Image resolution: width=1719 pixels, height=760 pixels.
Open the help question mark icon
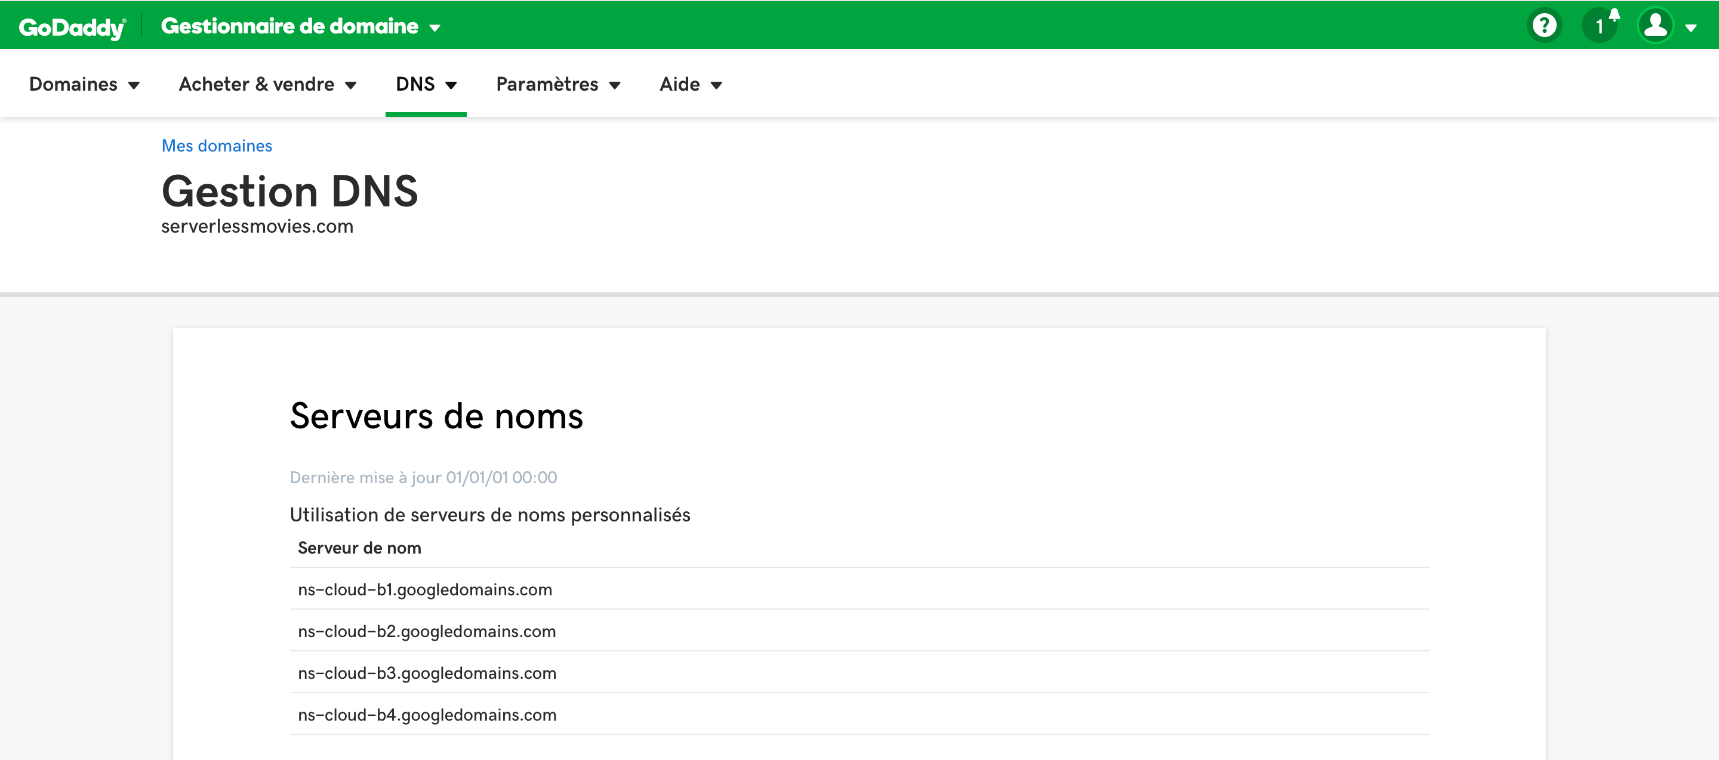(x=1544, y=26)
